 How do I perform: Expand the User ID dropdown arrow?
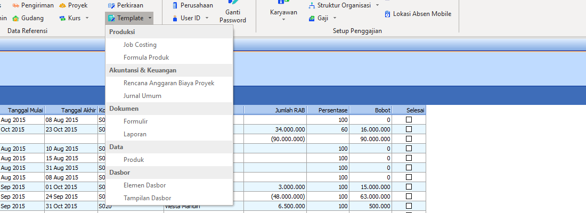pyautogui.click(x=207, y=18)
